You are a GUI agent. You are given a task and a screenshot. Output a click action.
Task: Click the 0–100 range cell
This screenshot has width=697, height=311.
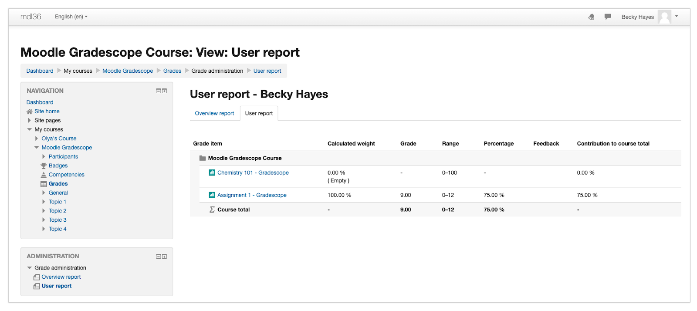click(x=449, y=172)
